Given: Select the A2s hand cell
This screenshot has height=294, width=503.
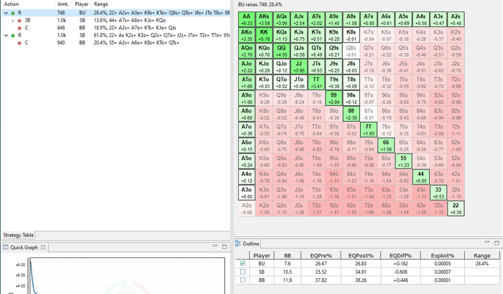Looking at the screenshot, I should (x=456, y=19).
